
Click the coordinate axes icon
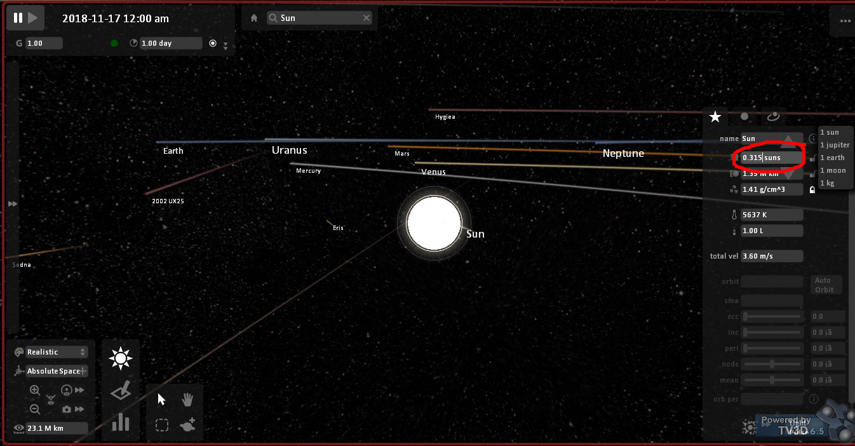click(x=18, y=371)
